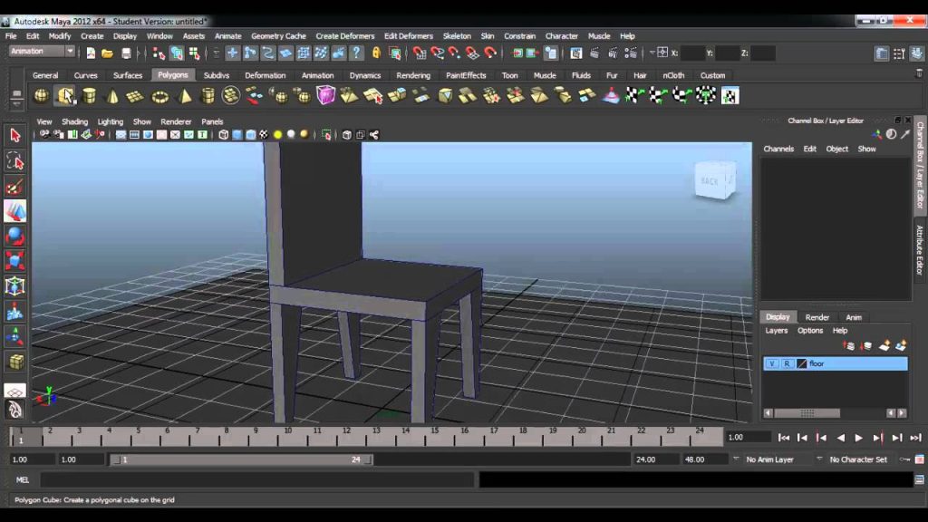Click the current frame field 1.00

[x=749, y=438]
